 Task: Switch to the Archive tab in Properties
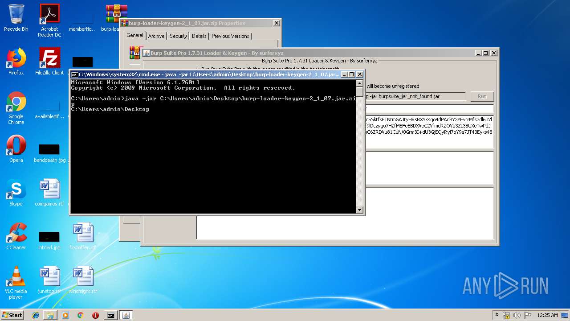(x=156, y=36)
